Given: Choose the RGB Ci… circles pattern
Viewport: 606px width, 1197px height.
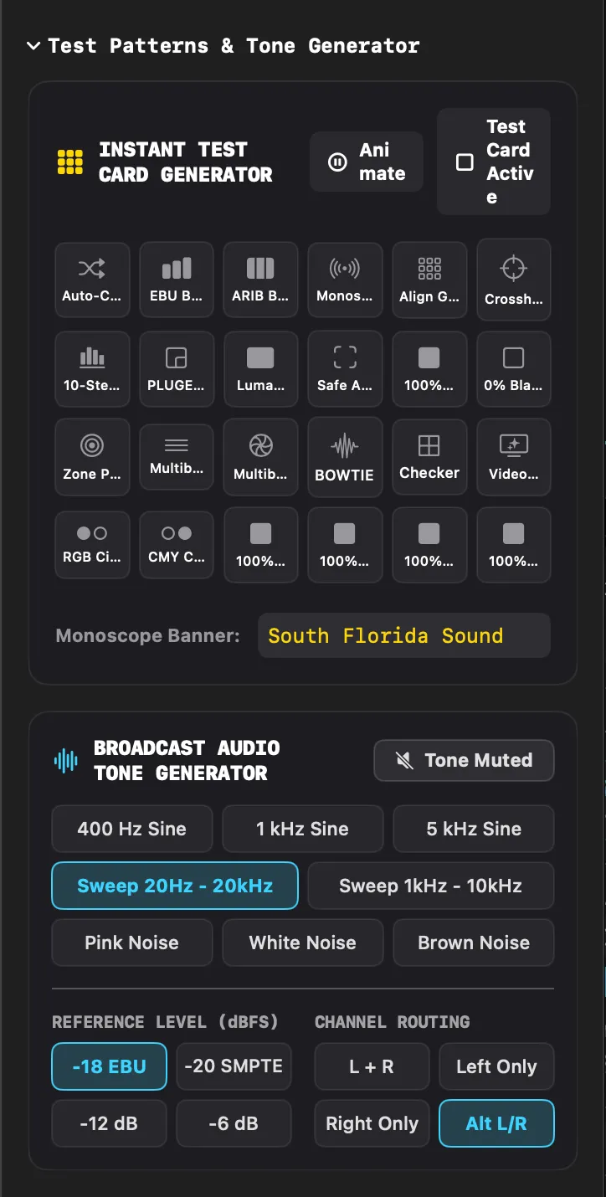Looking at the screenshot, I should coord(92,545).
